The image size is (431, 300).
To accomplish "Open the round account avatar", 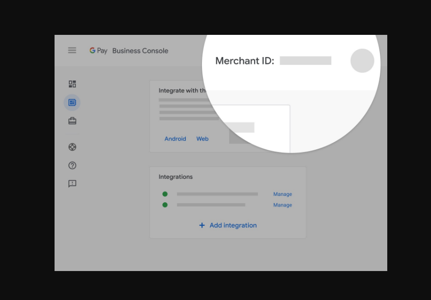I will coord(362,61).
